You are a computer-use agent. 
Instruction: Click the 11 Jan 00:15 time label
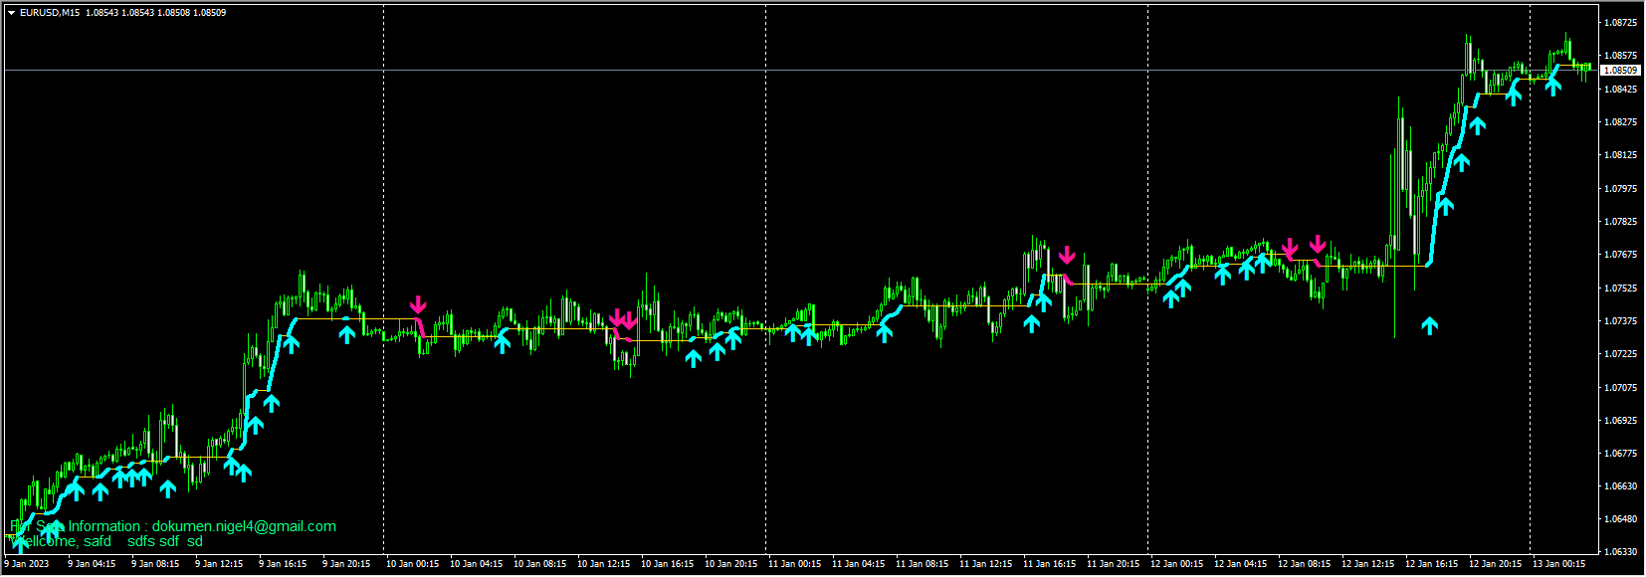click(794, 564)
